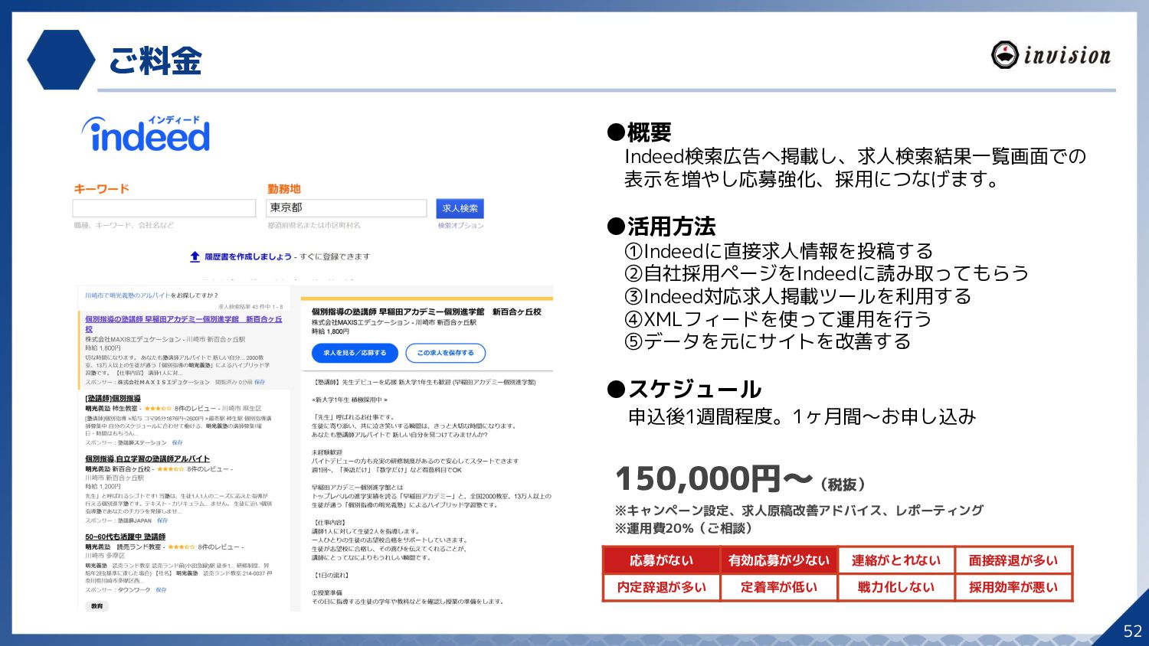This screenshot has height=646, width=1149.
Task: Click the 教育 tag at the list bottom
Action: pyautogui.click(x=97, y=606)
